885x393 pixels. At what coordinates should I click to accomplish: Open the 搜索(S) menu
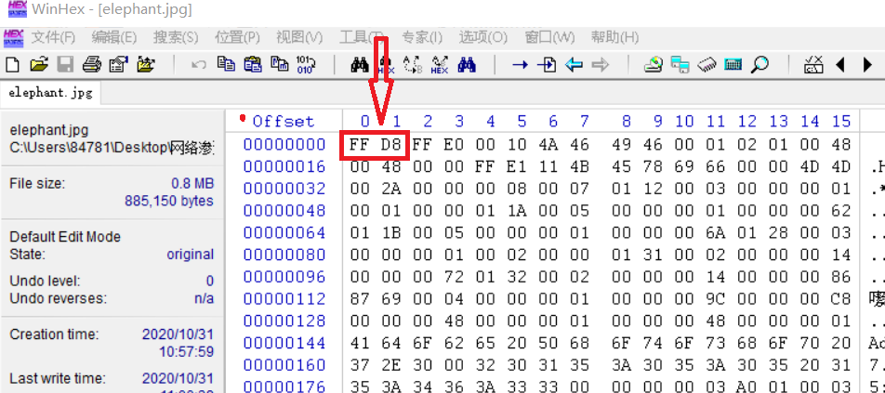tap(176, 38)
